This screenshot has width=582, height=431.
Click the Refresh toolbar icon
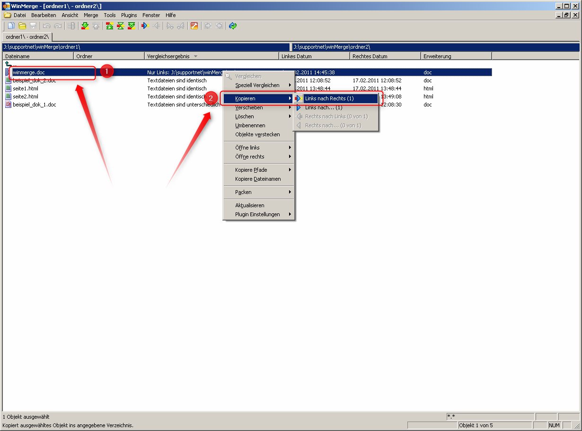tap(232, 26)
